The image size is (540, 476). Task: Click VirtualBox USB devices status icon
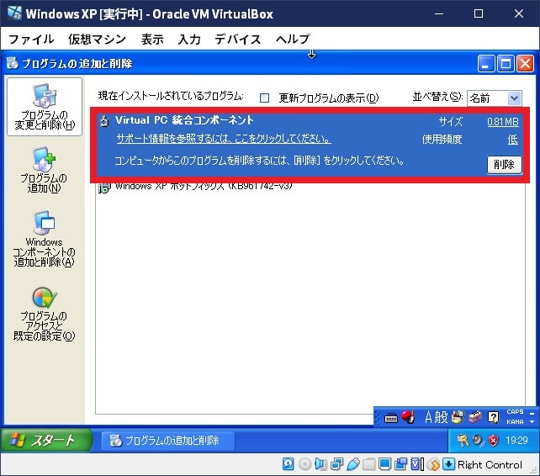click(x=352, y=464)
